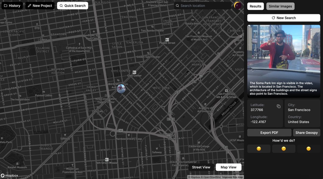Start a New Project using the pencil icon
This screenshot has width=323, height=179.
pyautogui.click(x=30, y=5)
